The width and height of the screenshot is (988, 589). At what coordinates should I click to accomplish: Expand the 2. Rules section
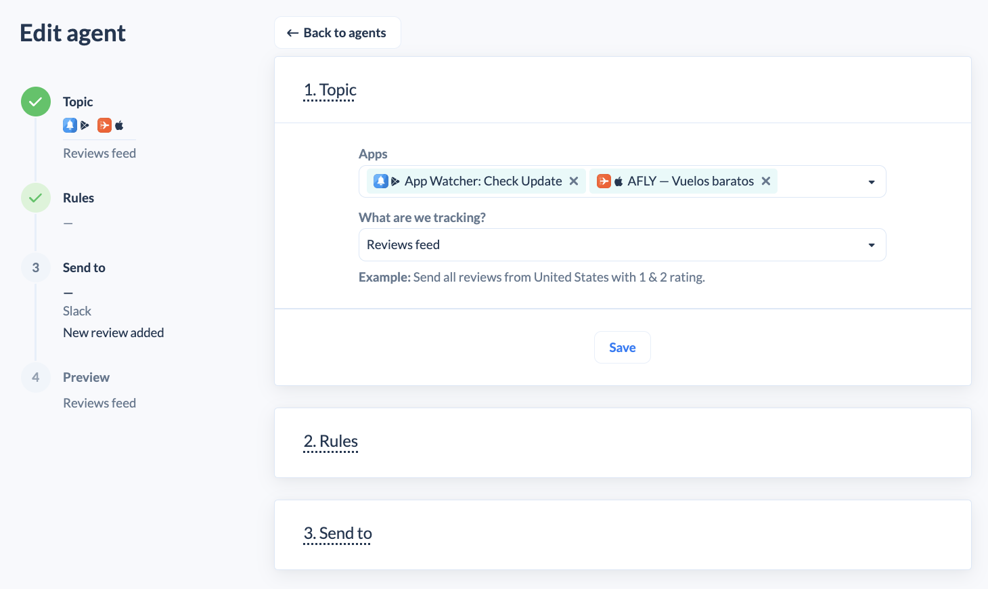[331, 441]
